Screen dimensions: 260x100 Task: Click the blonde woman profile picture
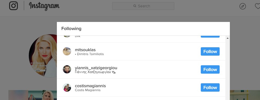43,56
